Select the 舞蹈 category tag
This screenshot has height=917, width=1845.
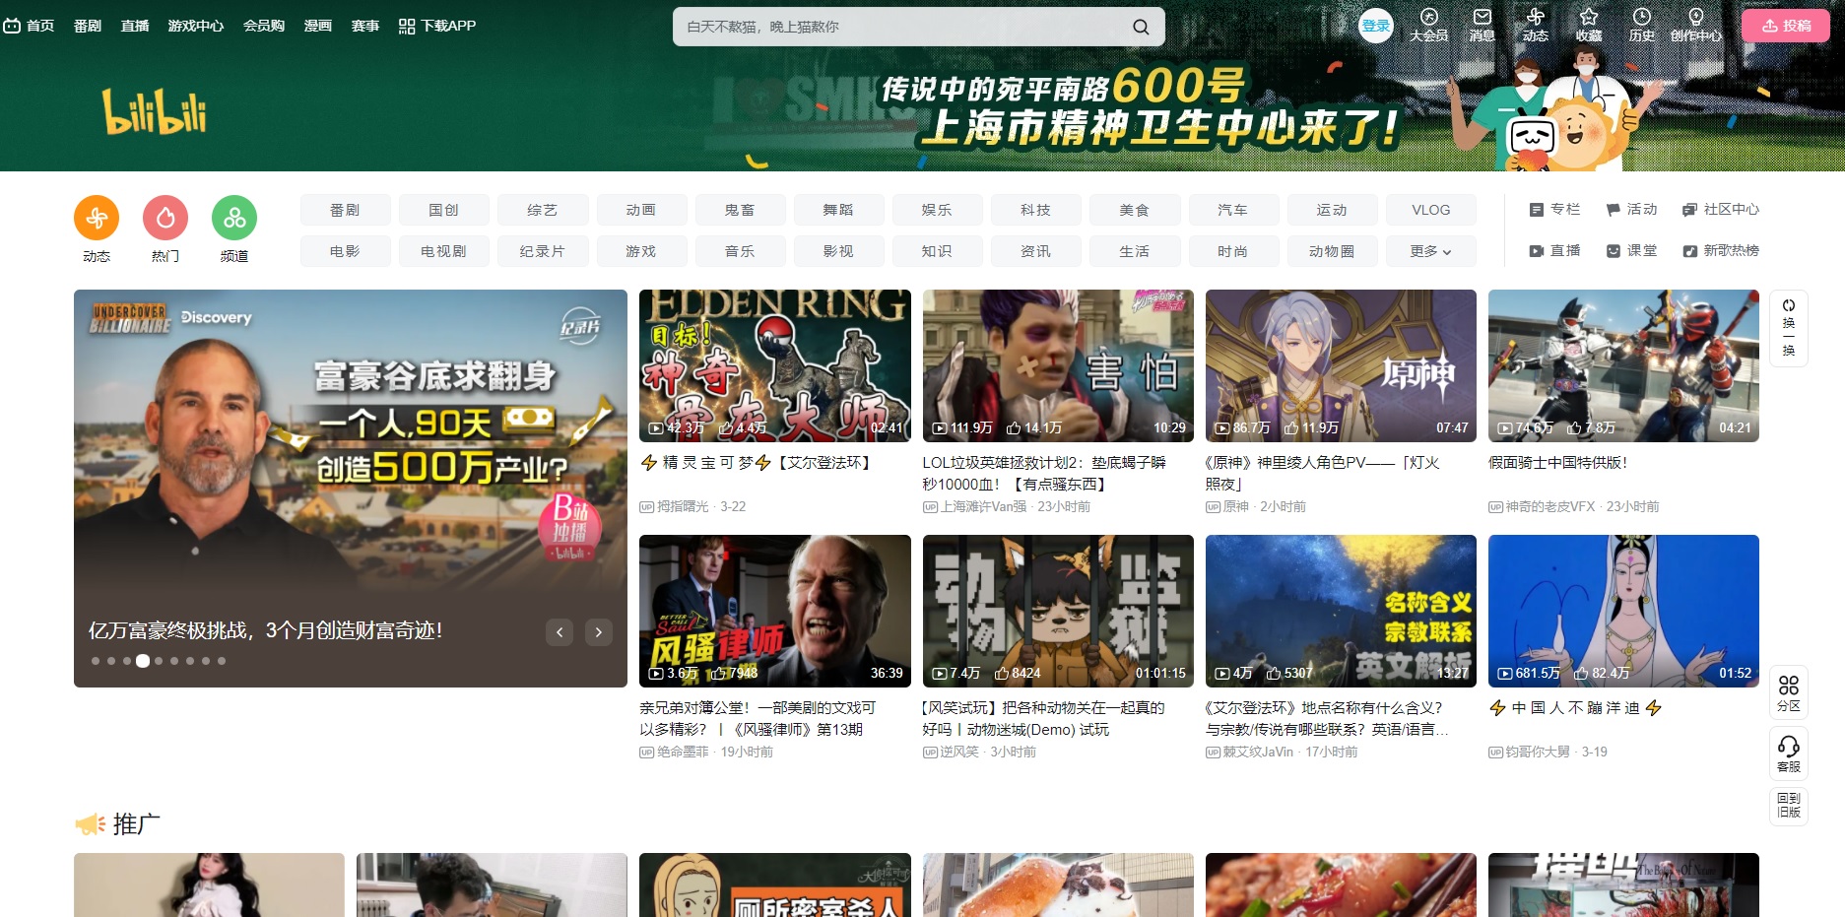838,210
